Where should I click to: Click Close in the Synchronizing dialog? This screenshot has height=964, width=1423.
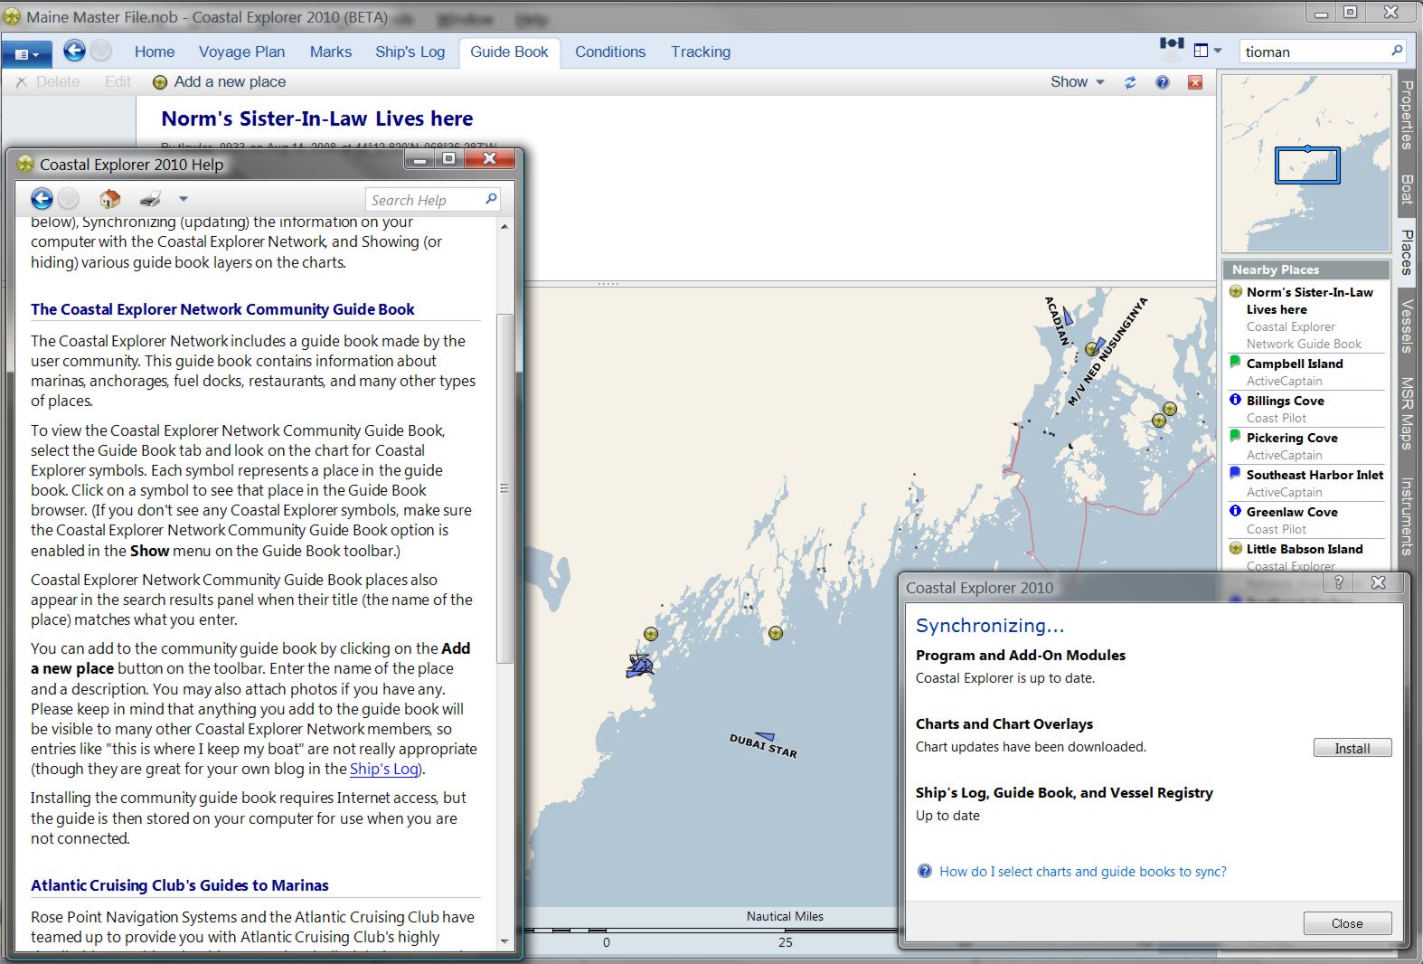click(x=1347, y=923)
